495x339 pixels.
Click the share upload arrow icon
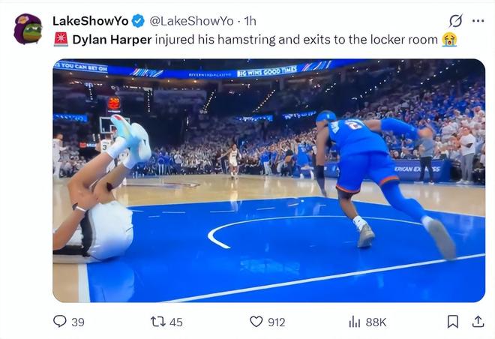[x=478, y=322]
